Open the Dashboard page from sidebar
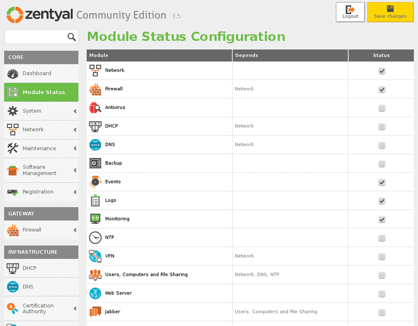 (37, 73)
